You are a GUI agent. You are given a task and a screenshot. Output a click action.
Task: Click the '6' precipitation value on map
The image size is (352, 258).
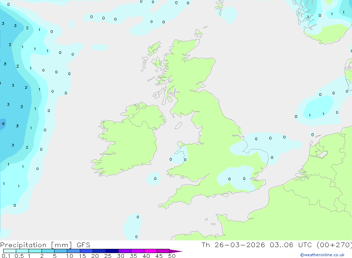(x=4, y=124)
